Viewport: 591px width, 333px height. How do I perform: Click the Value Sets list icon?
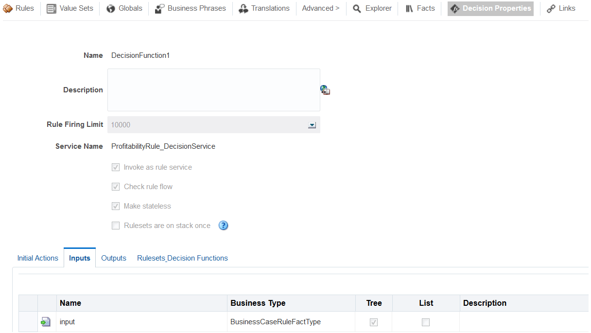point(52,9)
